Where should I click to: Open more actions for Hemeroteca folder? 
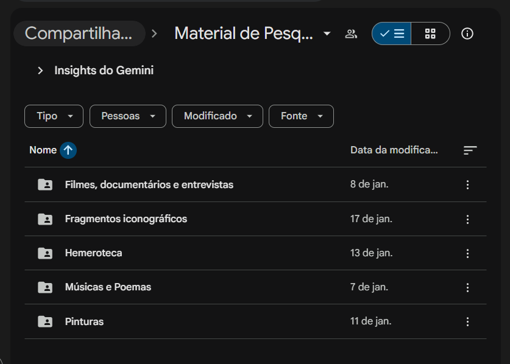tap(467, 253)
